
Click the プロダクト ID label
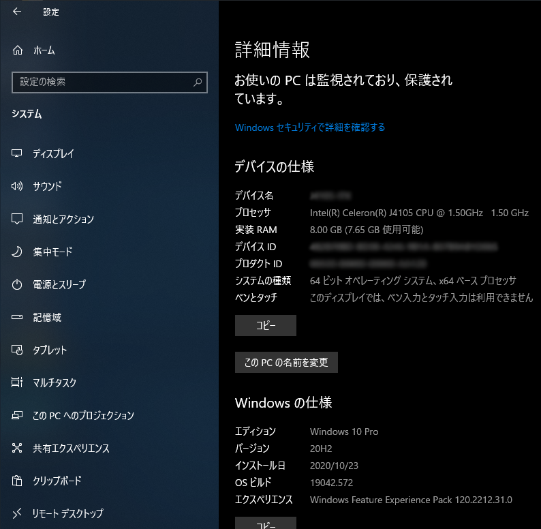(258, 263)
